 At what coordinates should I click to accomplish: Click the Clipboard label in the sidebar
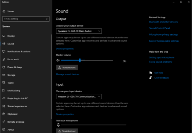point(12,114)
